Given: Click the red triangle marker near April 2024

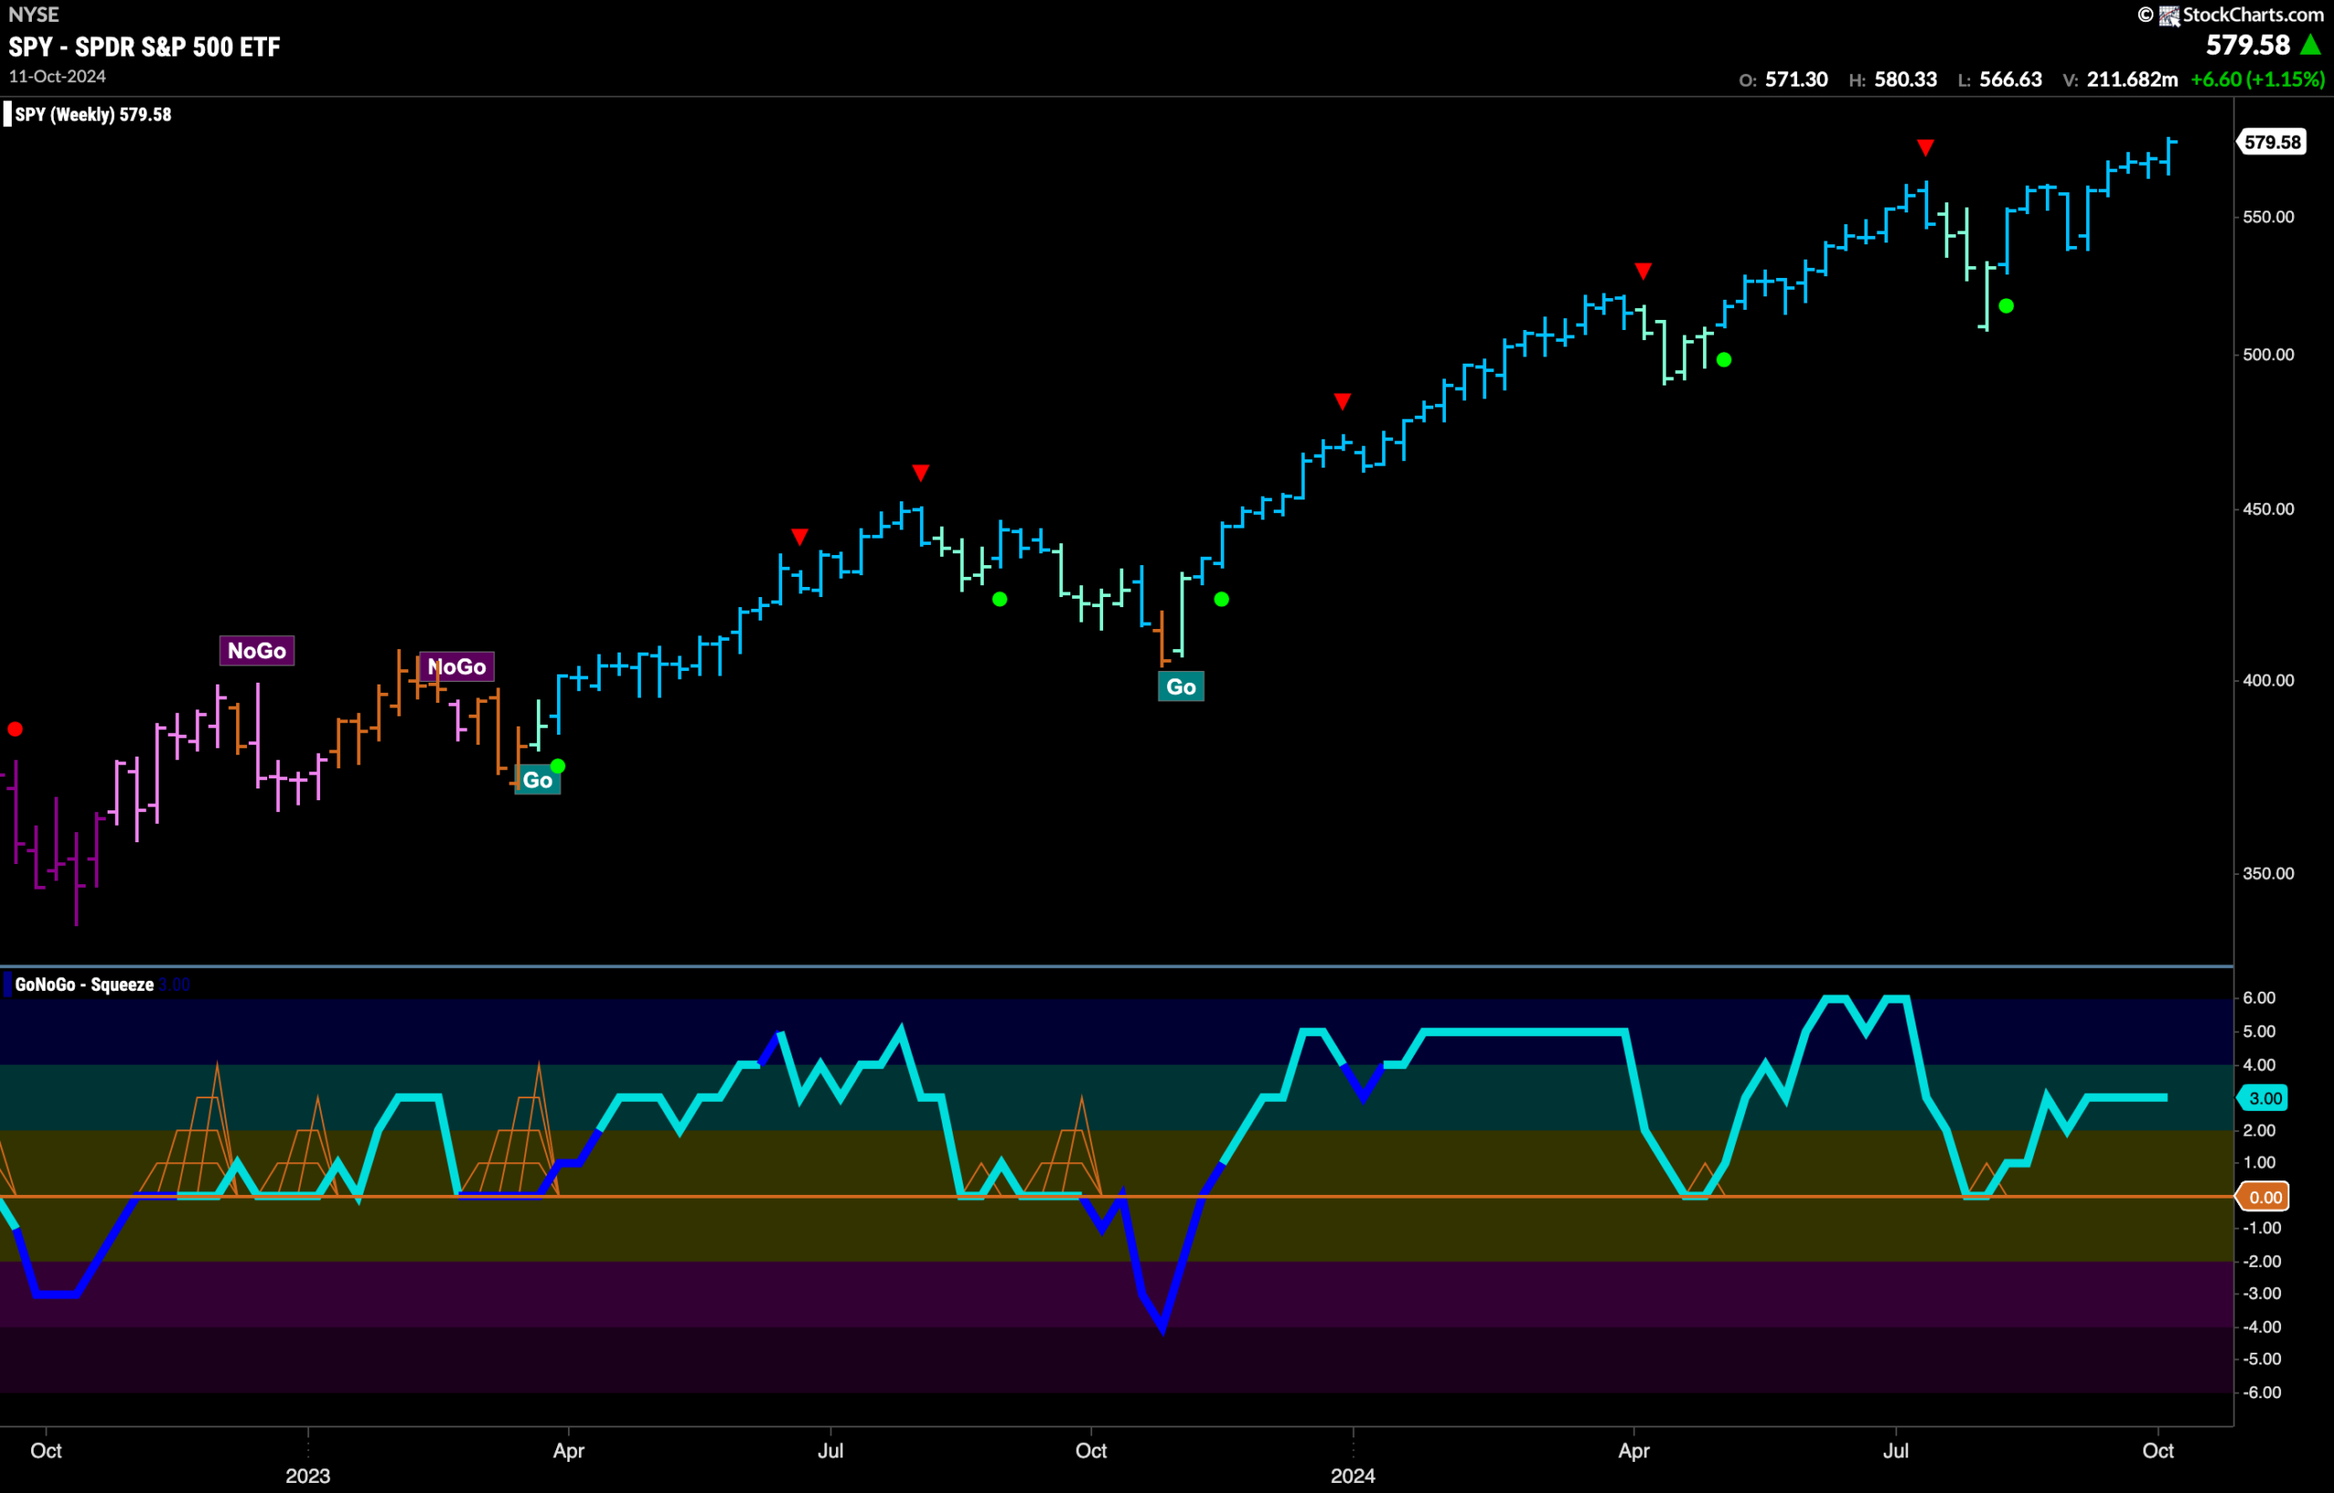Looking at the screenshot, I should click(x=1643, y=271).
